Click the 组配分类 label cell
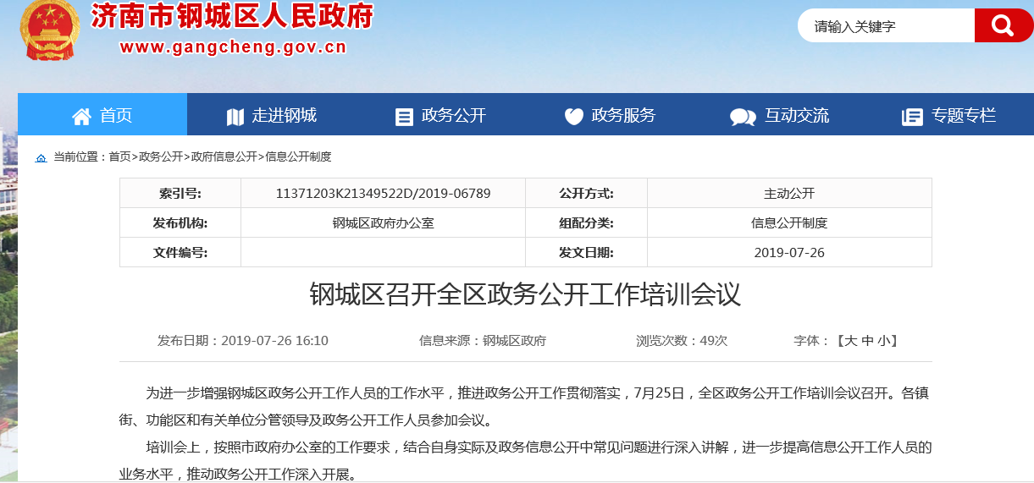 [586, 223]
